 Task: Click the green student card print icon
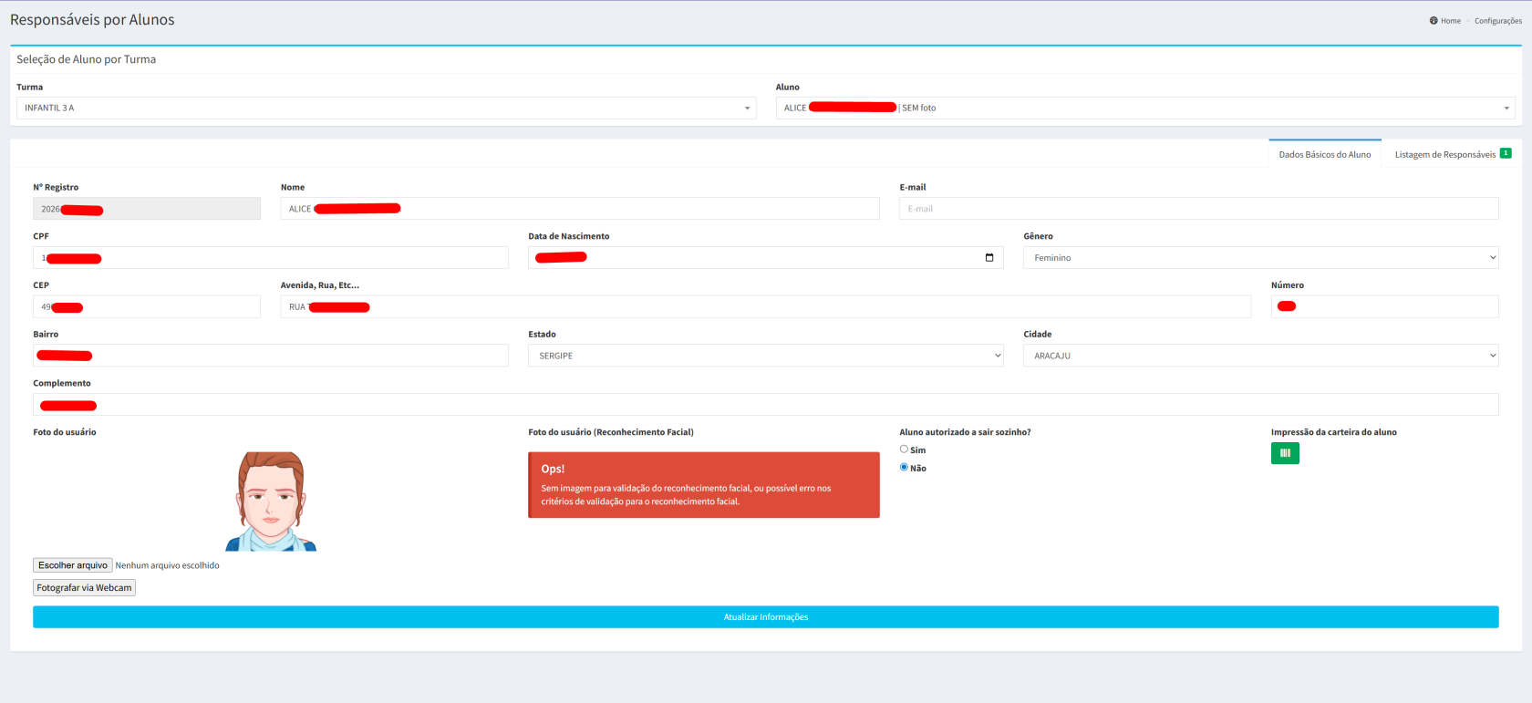pyautogui.click(x=1285, y=453)
